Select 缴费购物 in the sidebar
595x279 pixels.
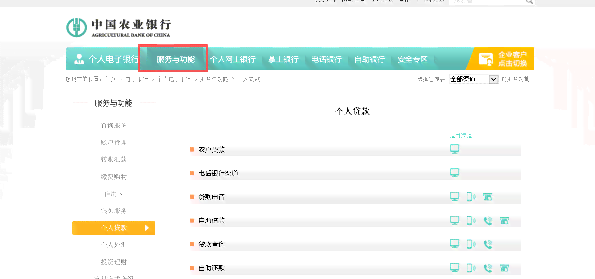[114, 177]
